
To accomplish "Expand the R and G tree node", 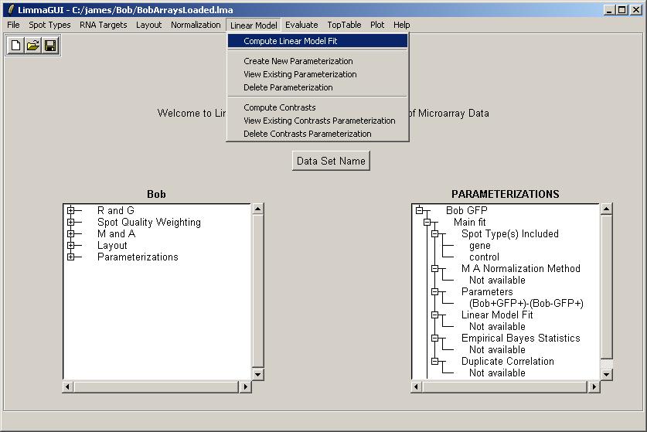I will pos(70,210).
